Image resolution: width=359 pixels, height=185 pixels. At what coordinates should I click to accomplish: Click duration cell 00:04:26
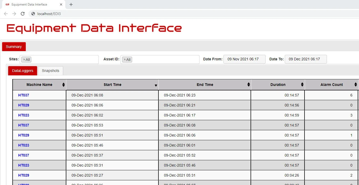click(278, 175)
